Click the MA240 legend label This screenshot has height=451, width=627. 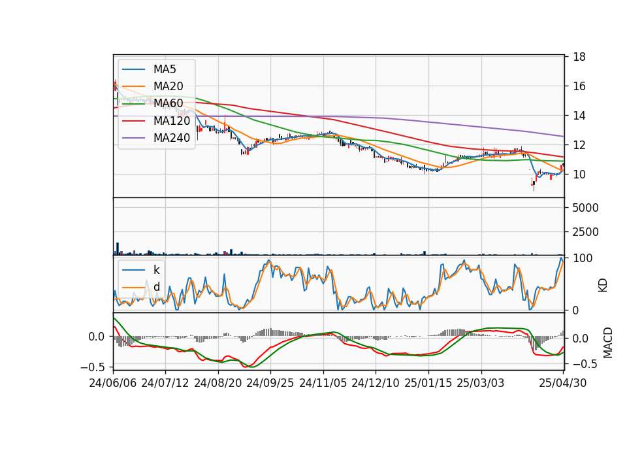pos(172,138)
